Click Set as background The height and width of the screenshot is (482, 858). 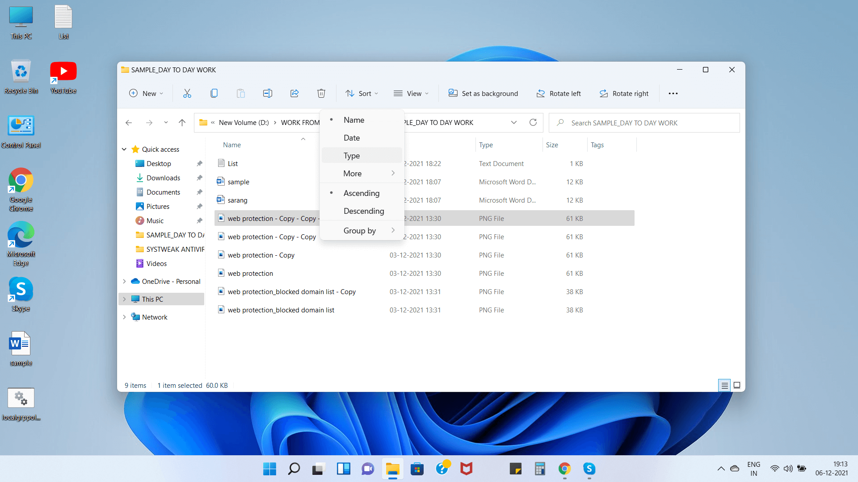click(x=483, y=93)
